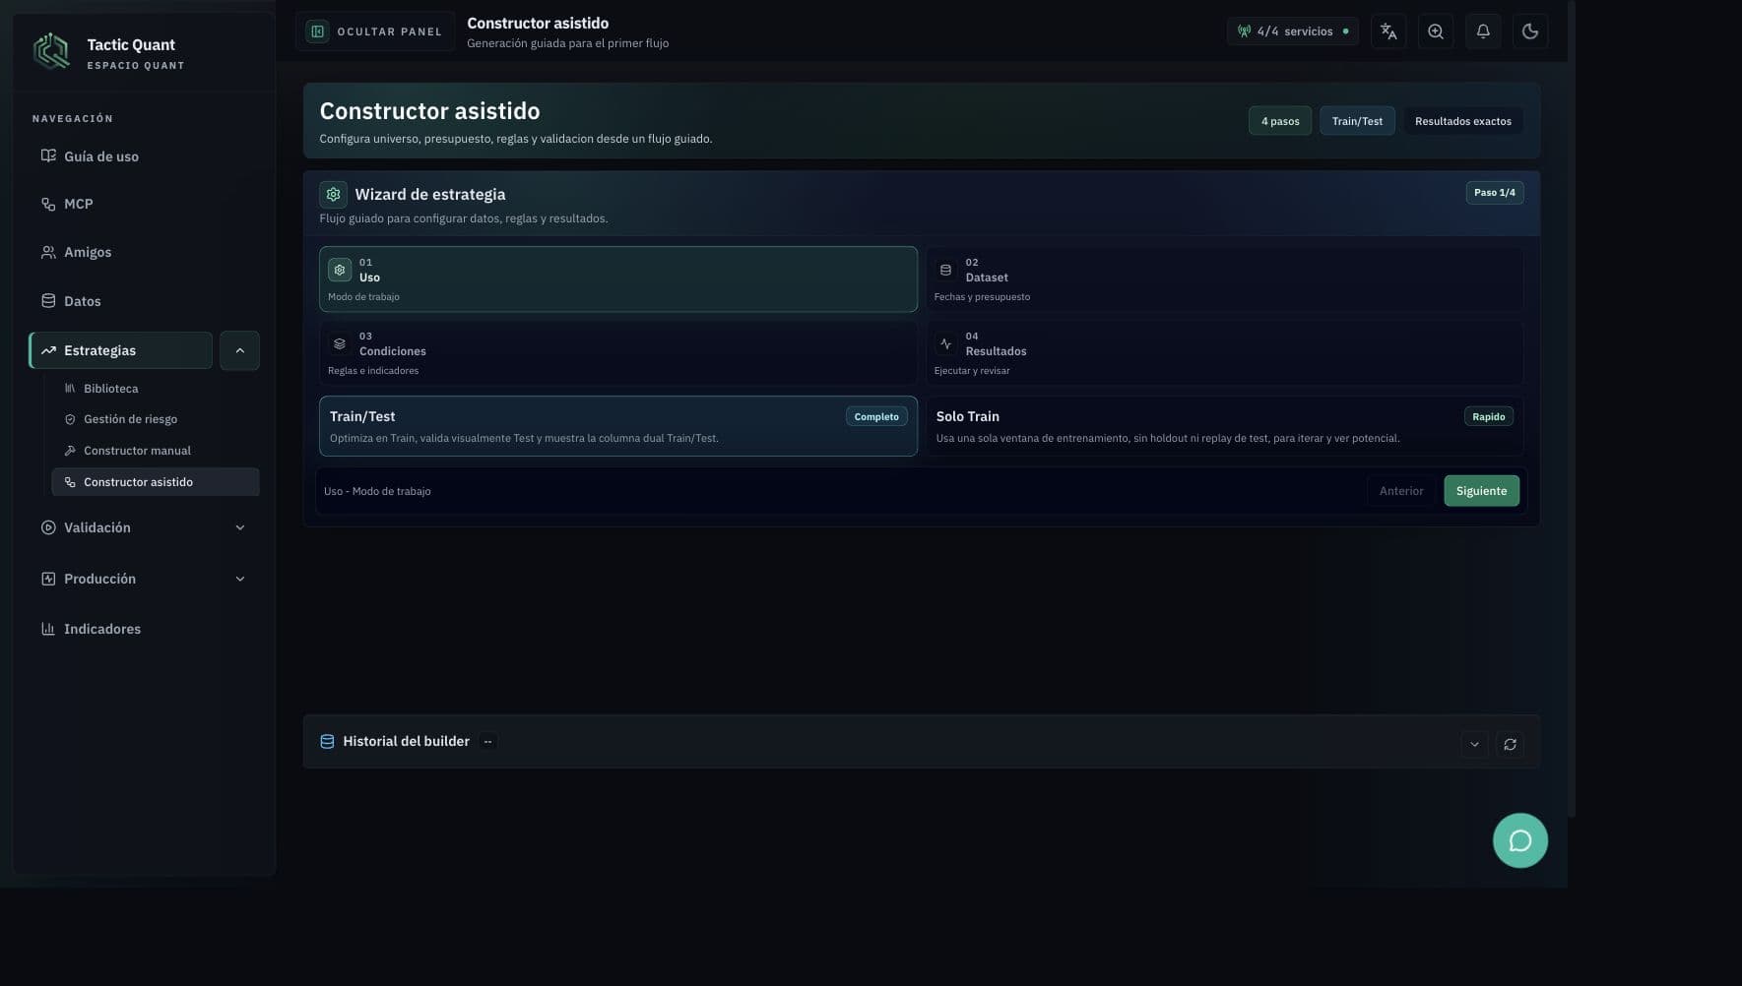This screenshot has height=986, width=1742.
Task: Select step 04 Resultados card
Action: click(x=1224, y=353)
